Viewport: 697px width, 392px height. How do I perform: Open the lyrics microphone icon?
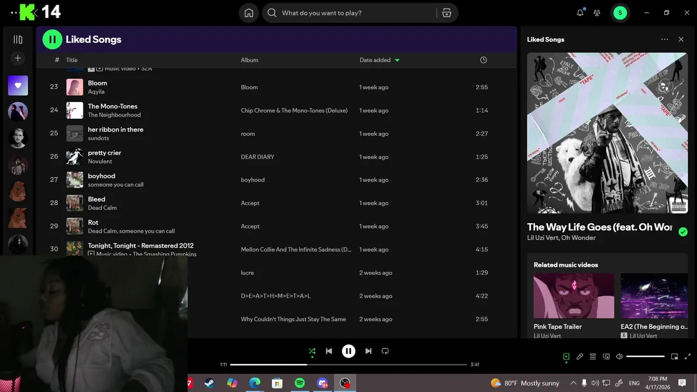tap(580, 357)
